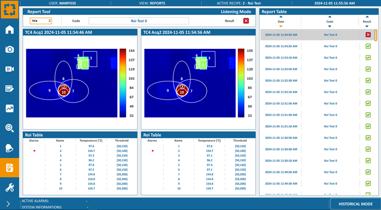This screenshot has height=210, width=381.
Task: Click the TC4 Acq1 temperature color scale
Action: 122,83
